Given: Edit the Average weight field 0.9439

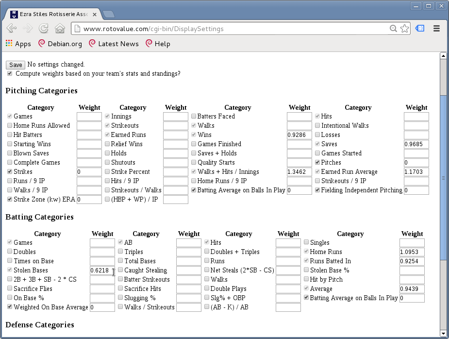Looking at the screenshot, I should pyautogui.click(x=412, y=289).
